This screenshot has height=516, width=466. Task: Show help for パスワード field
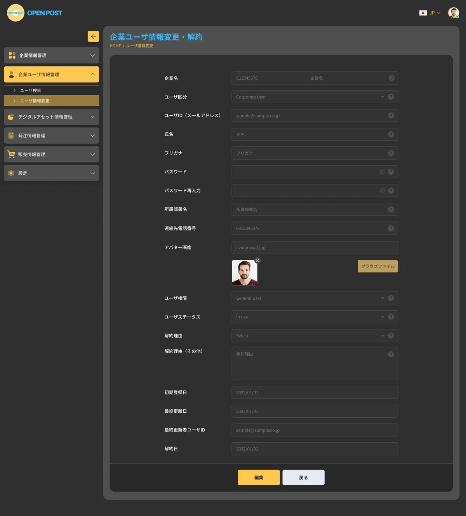click(391, 172)
